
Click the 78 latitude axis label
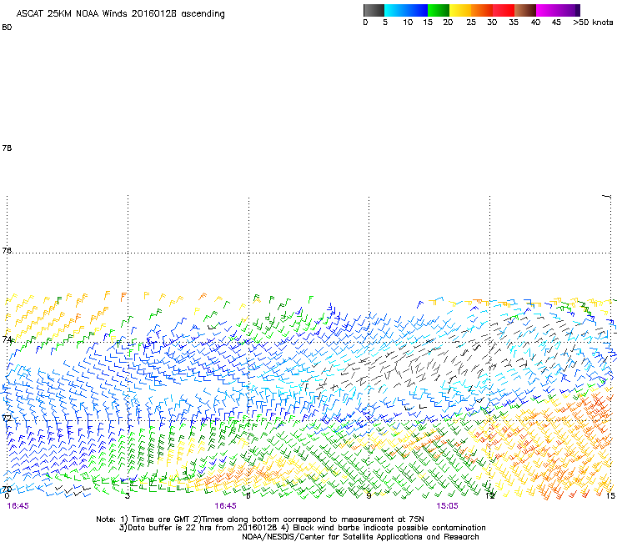coord(7,148)
